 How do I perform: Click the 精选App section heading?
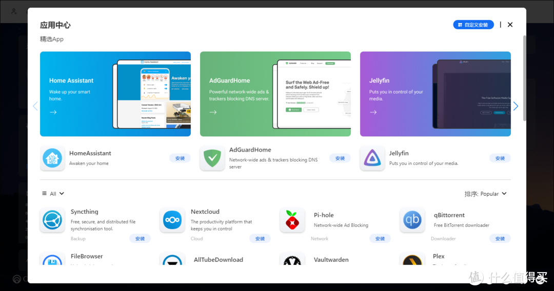(x=52, y=39)
